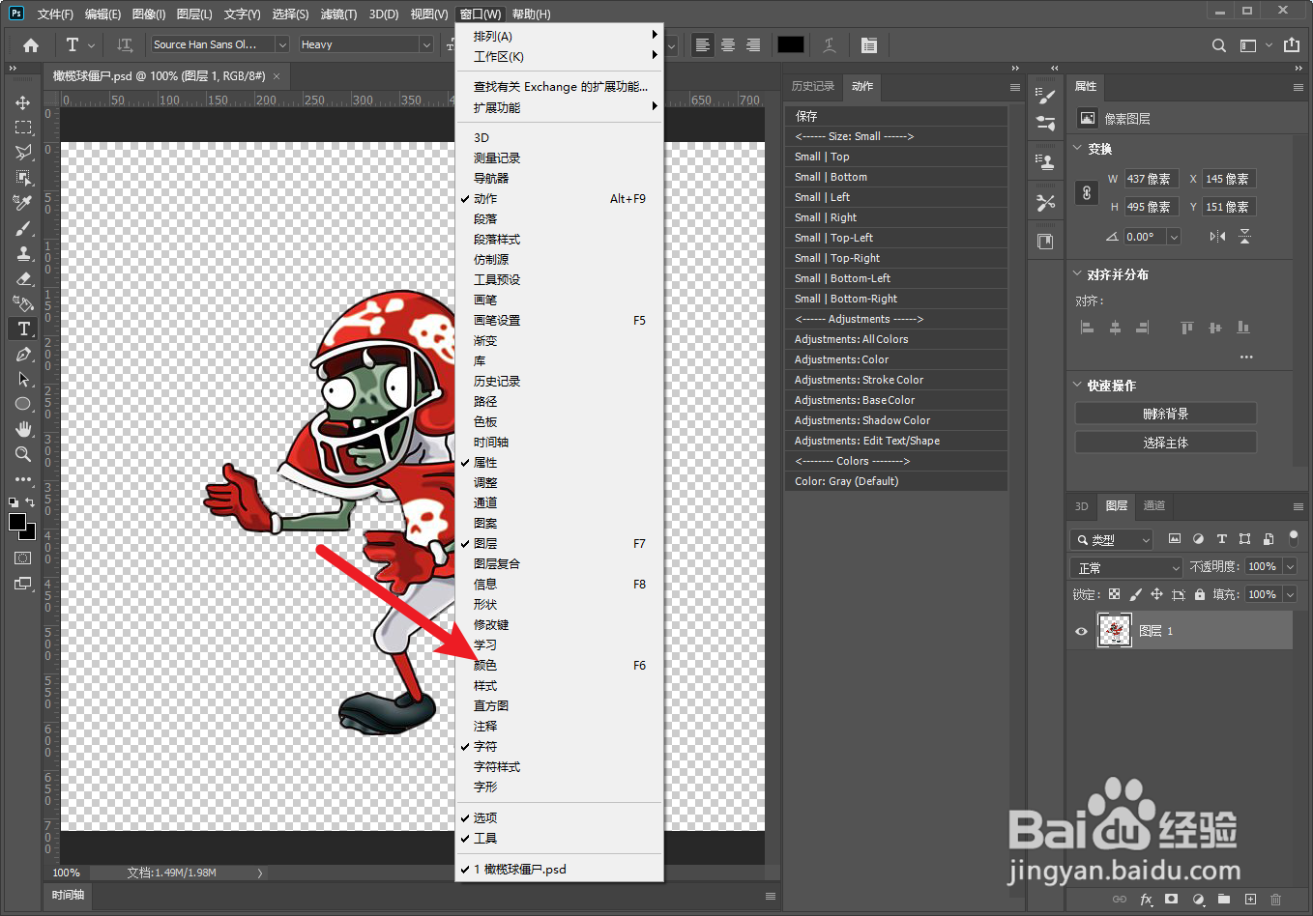Viewport: 1313px width, 916px height.
Task: Create new layer via plus icon
Action: pos(1250,899)
